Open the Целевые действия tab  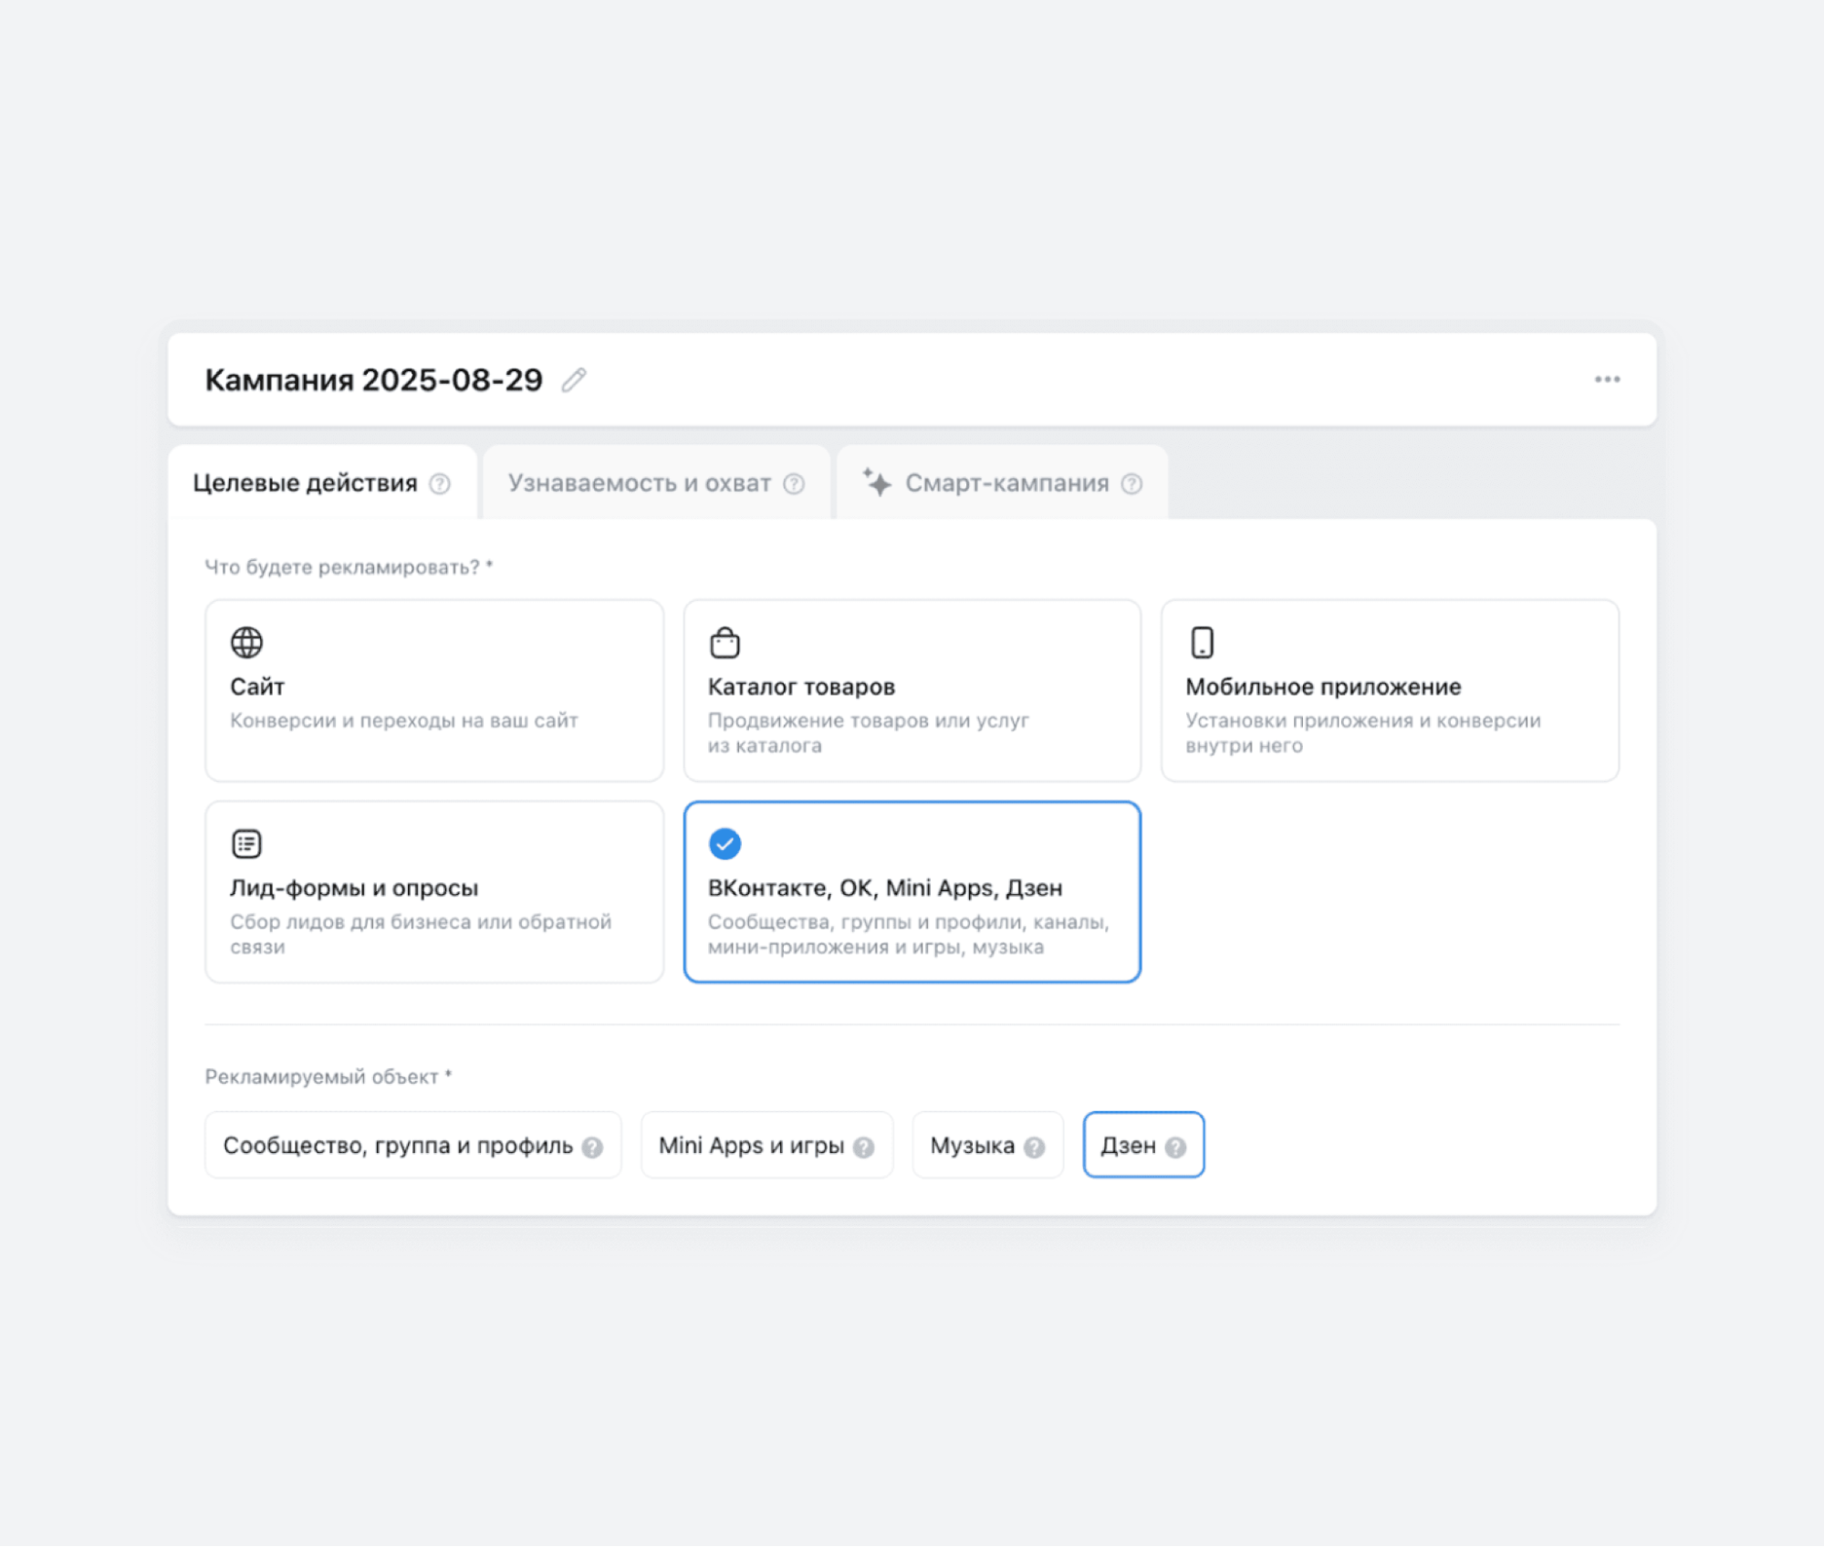tap(305, 483)
